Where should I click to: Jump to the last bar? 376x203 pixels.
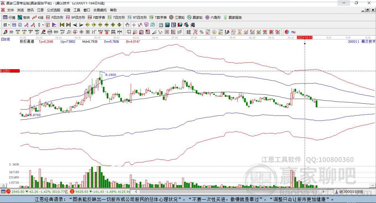[68, 25]
